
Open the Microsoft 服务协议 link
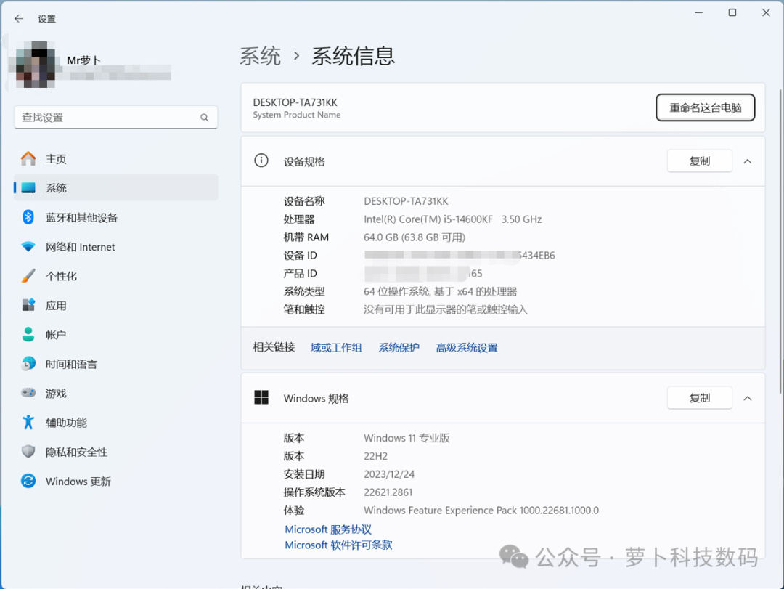point(328,529)
